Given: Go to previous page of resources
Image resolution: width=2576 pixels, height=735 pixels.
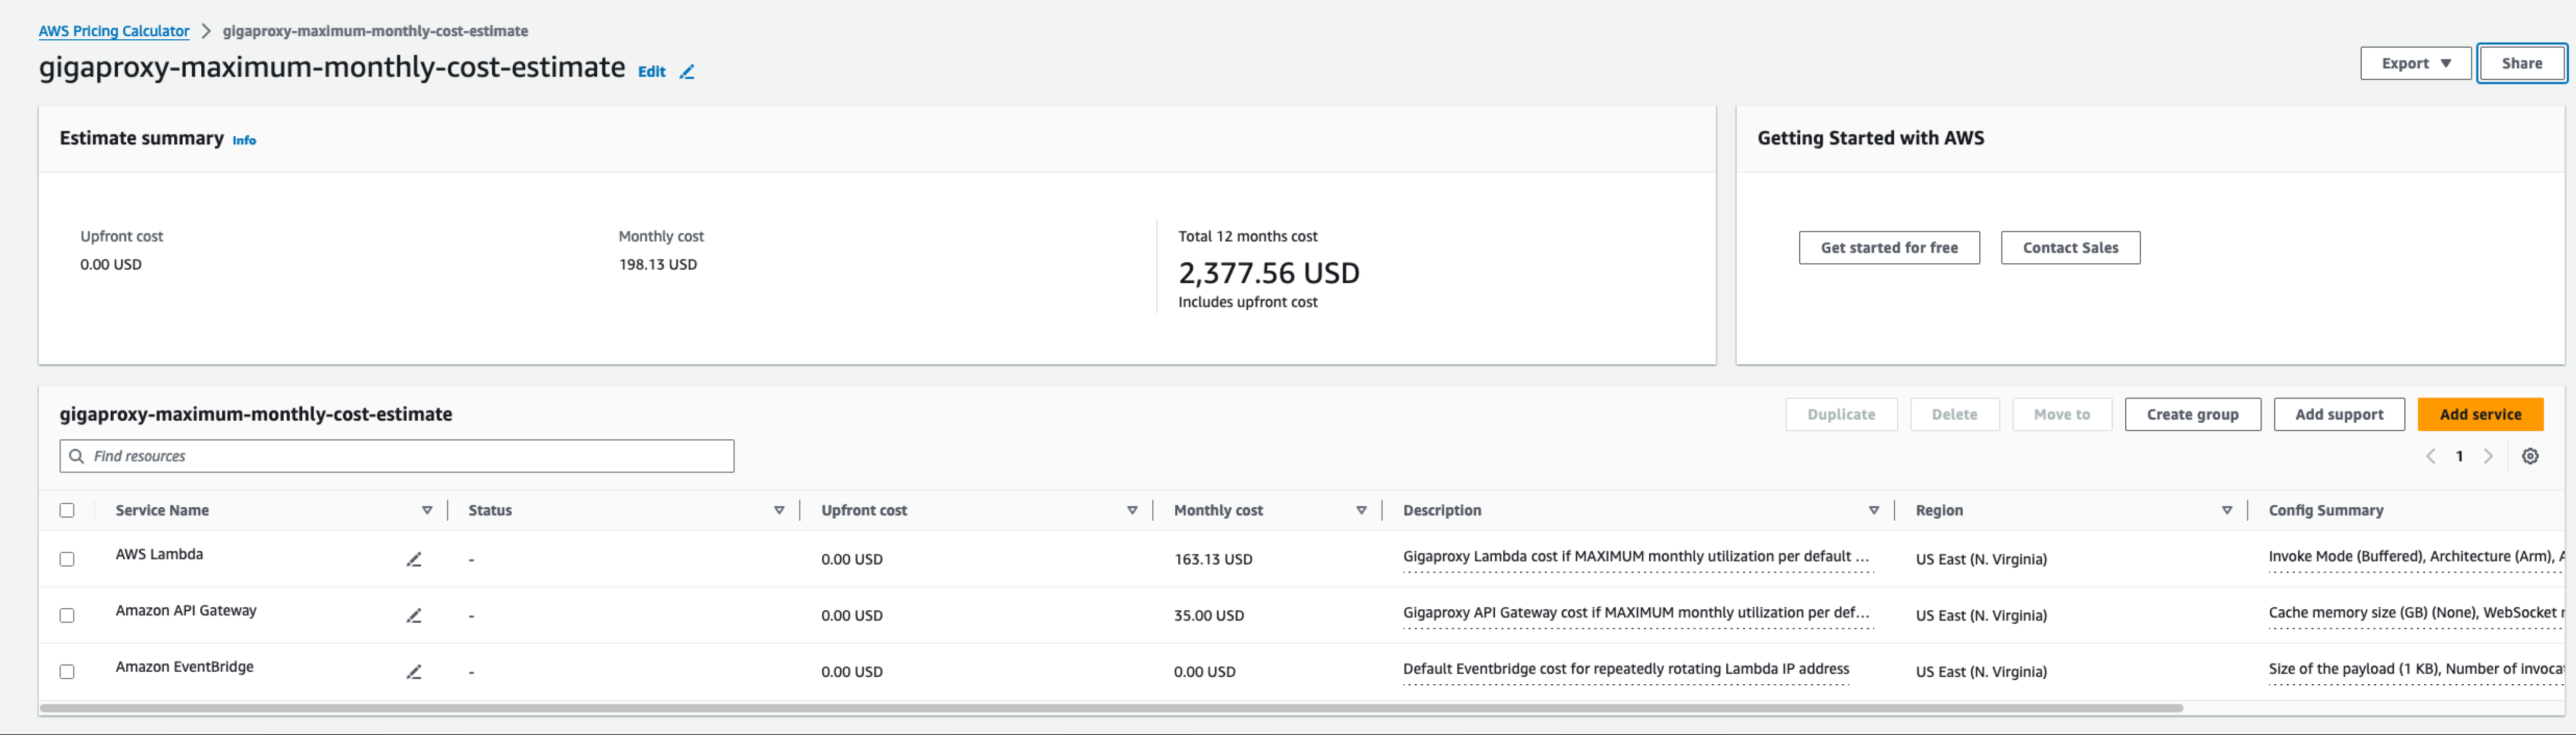Looking at the screenshot, I should 2430,456.
